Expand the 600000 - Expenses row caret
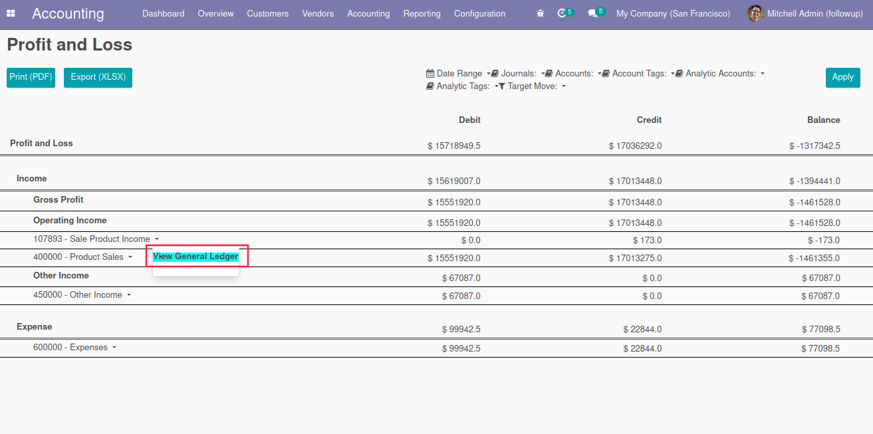The width and height of the screenshot is (873, 434). [x=114, y=348]
